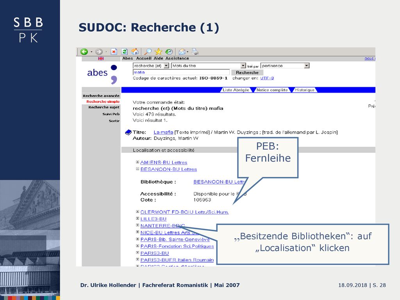Click the grey Forward arrow button
This screenshot has height=300, width=400.
pos(99,52)
